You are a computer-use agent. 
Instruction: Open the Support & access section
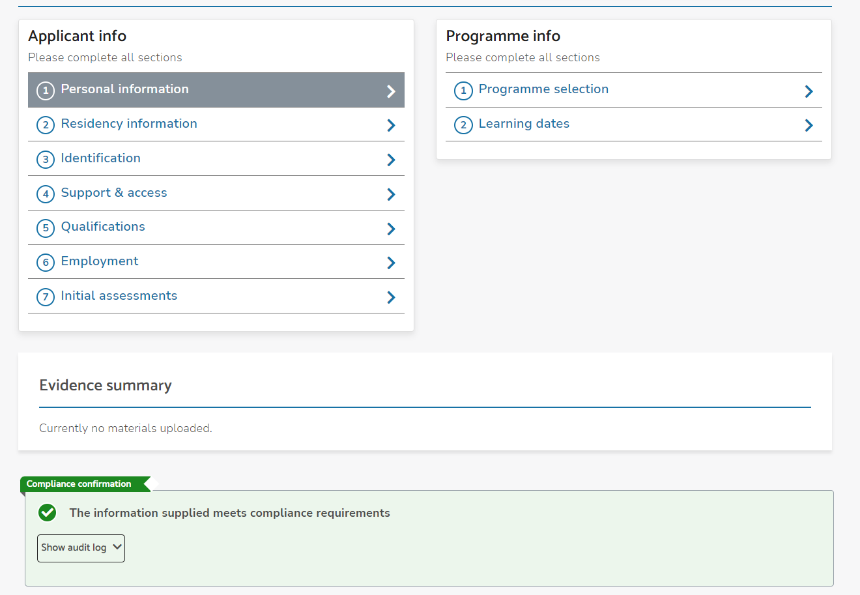point(216,194)
